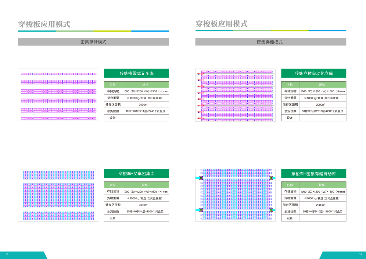366x259 pixels.
Task: Click the upper-left shuttle car icon
Action: (x=201, y=178)
